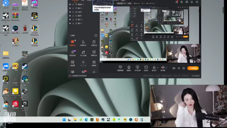
Task: Mute the 麦克风 microphone
Action: (154, 68)
